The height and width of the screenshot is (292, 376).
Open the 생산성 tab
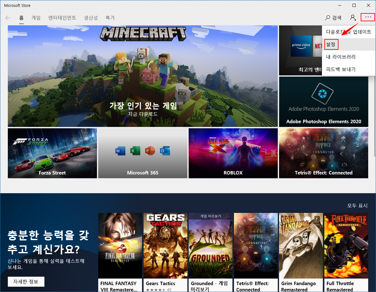pos(91,18)
